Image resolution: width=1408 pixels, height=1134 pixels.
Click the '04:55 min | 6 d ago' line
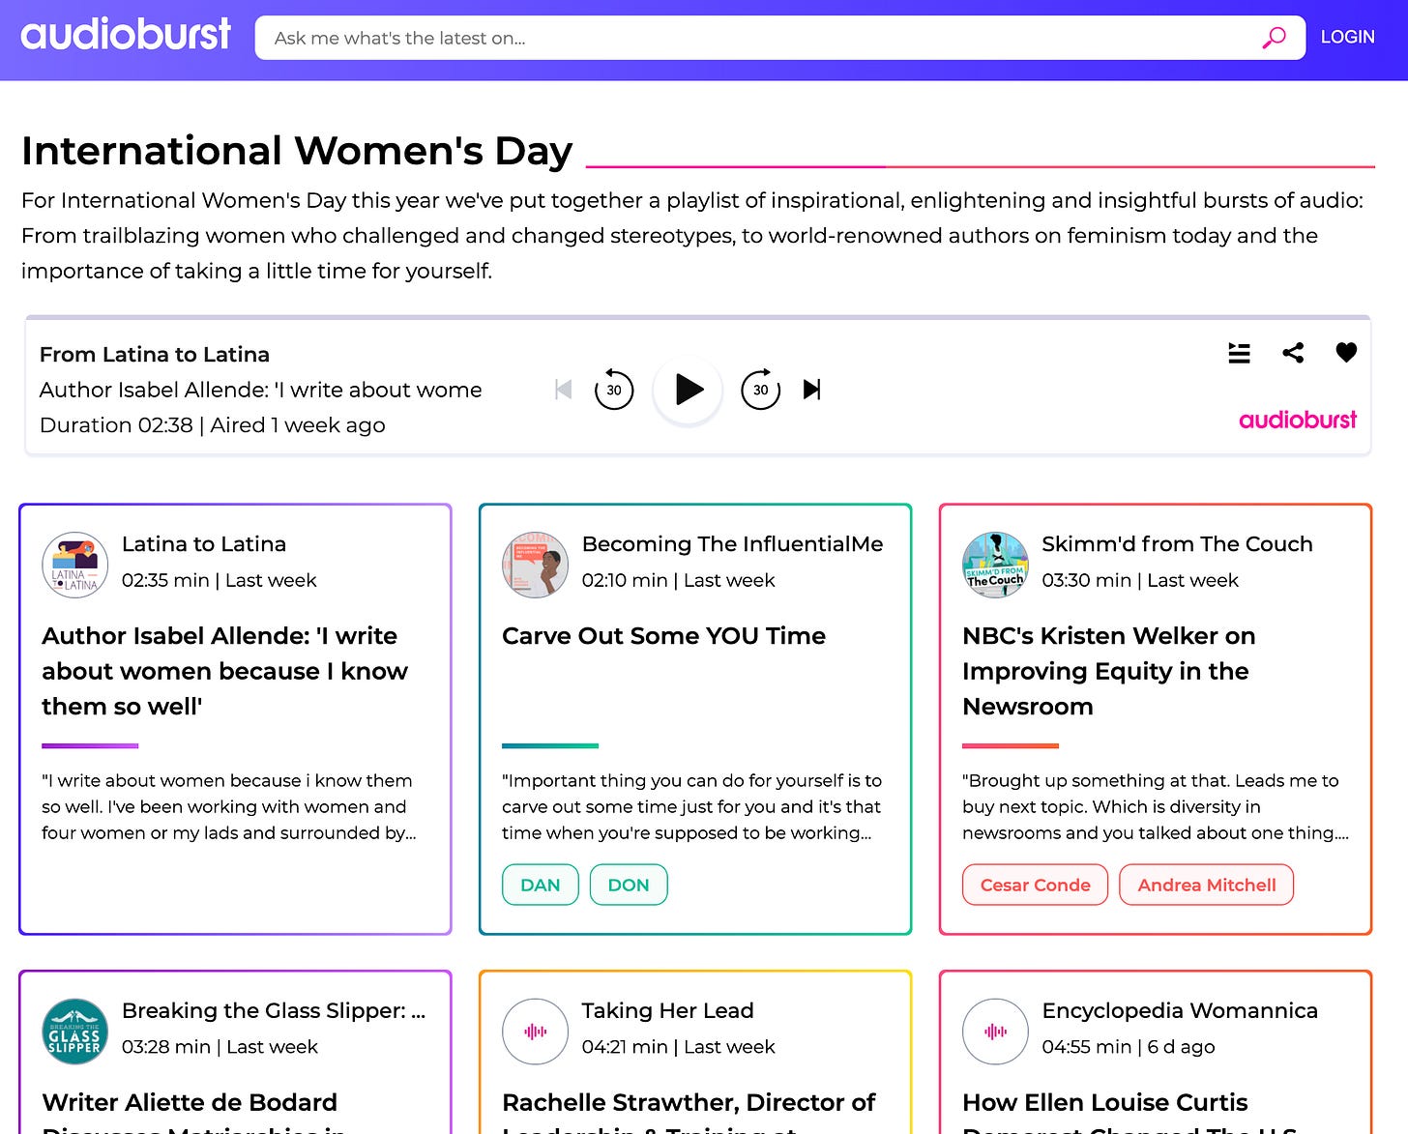pos(1129,1046)
